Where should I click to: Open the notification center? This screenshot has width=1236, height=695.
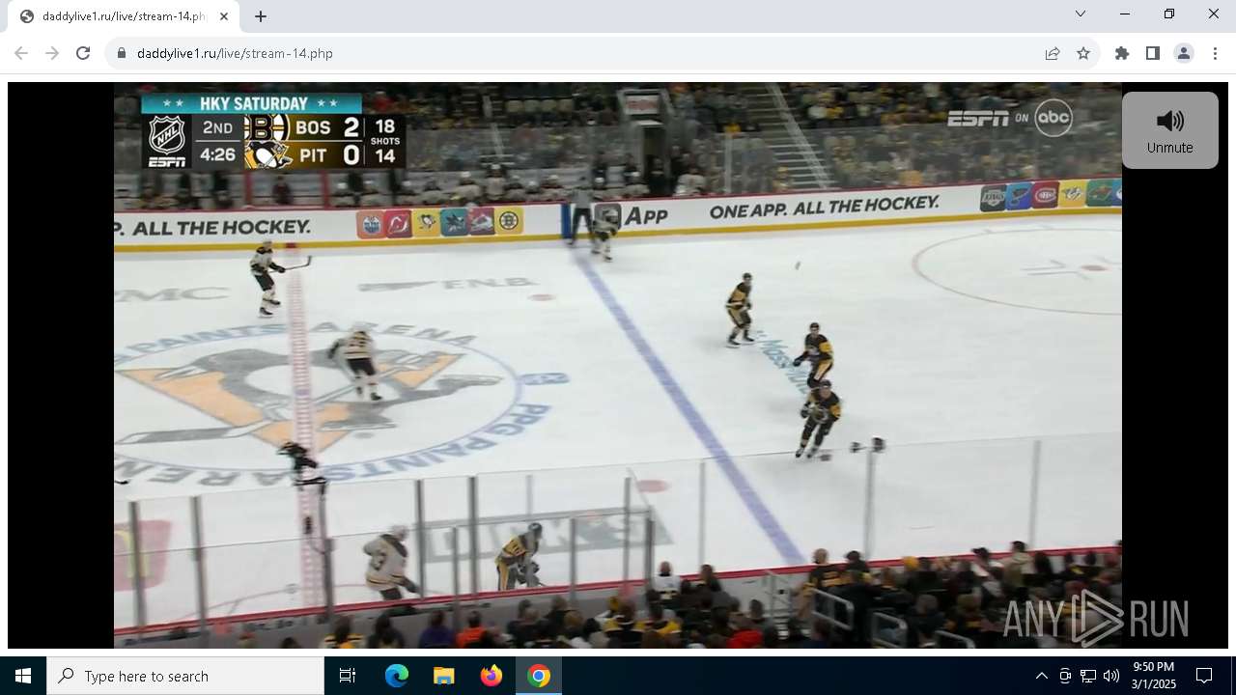tap(1204, 676)
